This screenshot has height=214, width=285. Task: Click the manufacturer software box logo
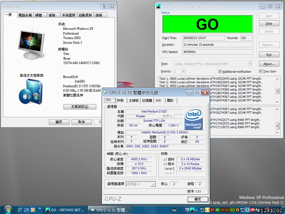31,92
